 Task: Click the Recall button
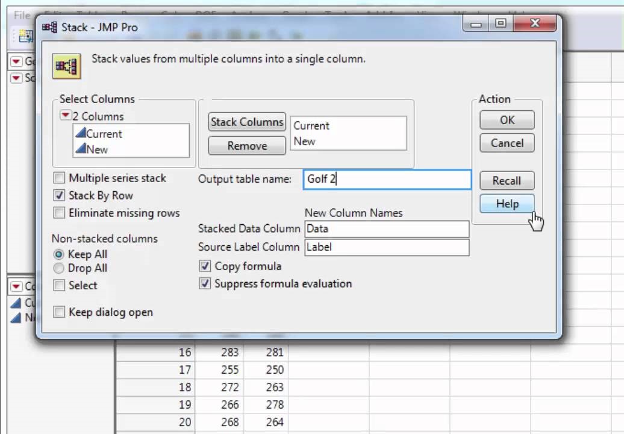click(507, 181)
